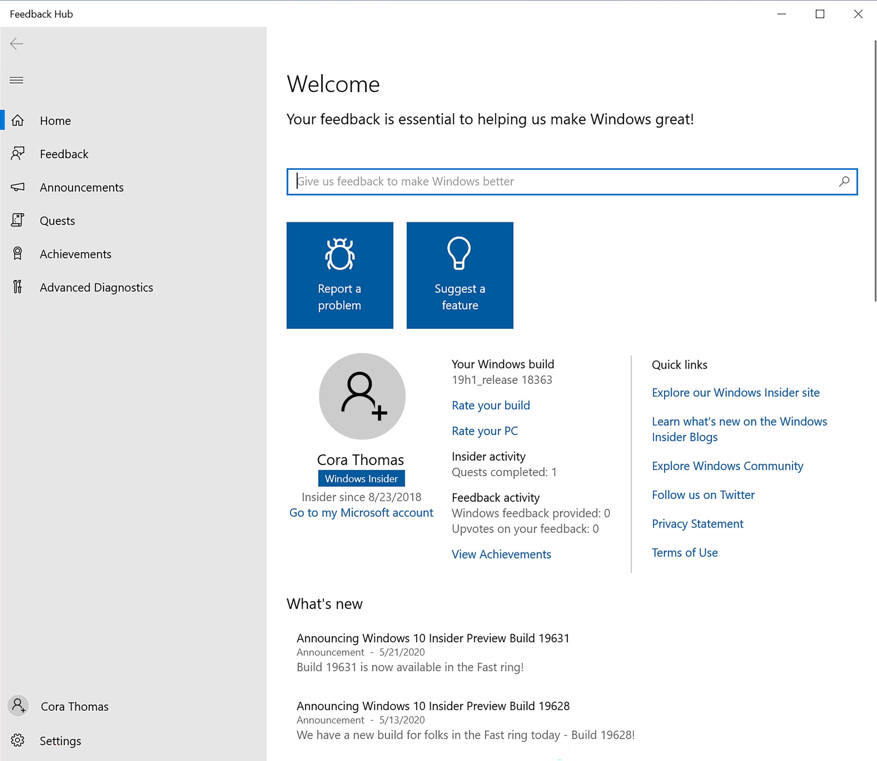Click the Announcements navigation icon
877x761 pixels.
click(19, 187)
